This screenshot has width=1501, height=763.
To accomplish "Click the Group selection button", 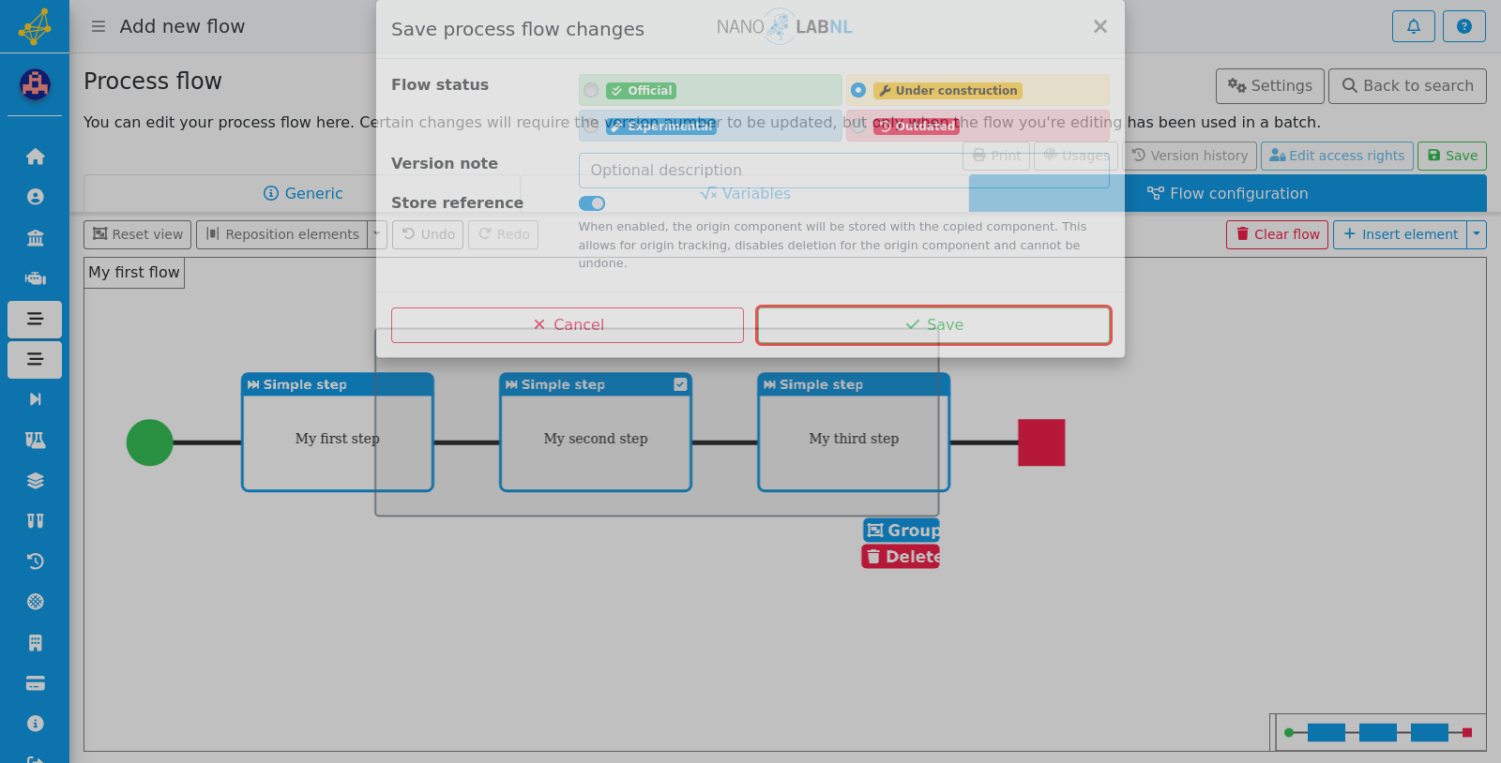I will [902, 531].
